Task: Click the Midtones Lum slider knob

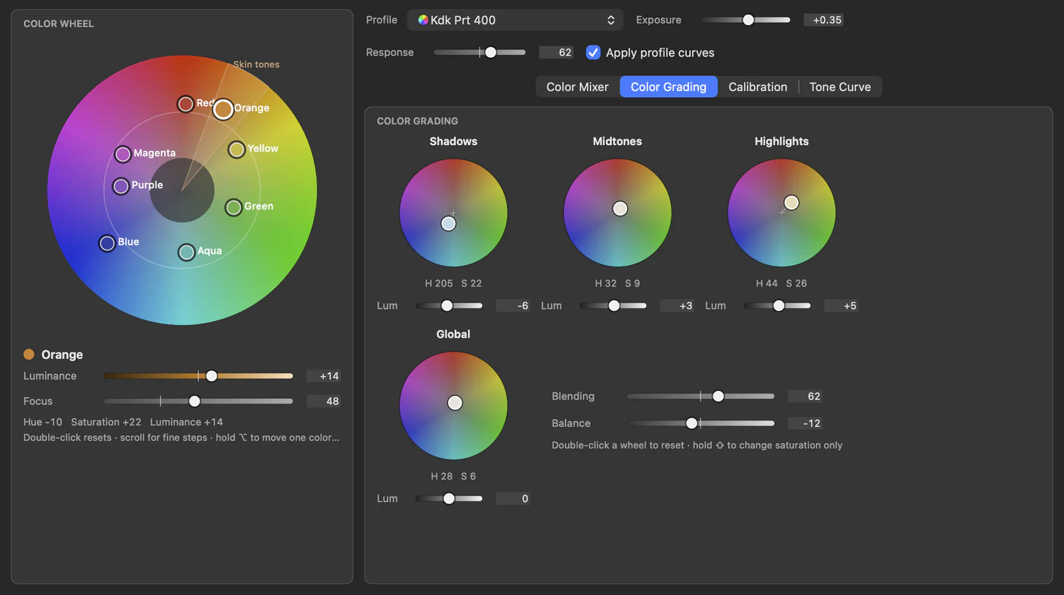Action: click(x=614, y=306)
